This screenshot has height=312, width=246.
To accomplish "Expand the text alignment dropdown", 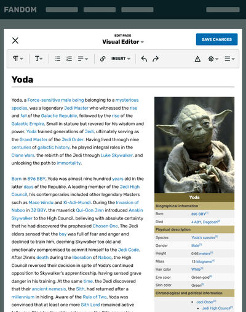I will pyautogui.click(x=83, y=59).
